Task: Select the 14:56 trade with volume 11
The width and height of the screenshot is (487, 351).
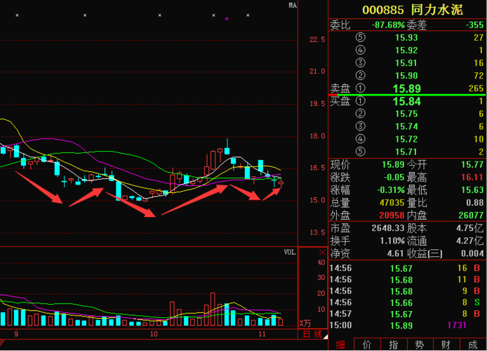Action: tap(406, 279)
